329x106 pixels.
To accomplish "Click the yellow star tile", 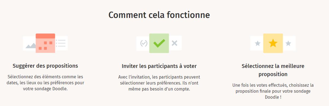I will tap(273, 43).
